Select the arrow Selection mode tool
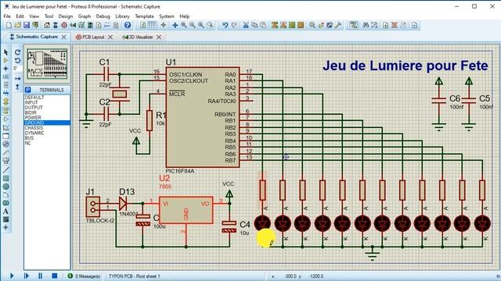Screen dimensions: 501x281 pos(5,52)
